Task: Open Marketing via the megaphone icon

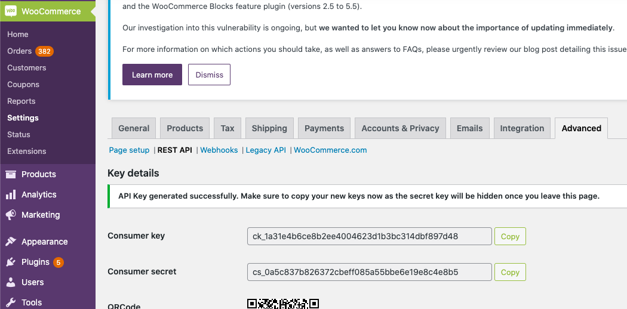Action: click(11, 215)
